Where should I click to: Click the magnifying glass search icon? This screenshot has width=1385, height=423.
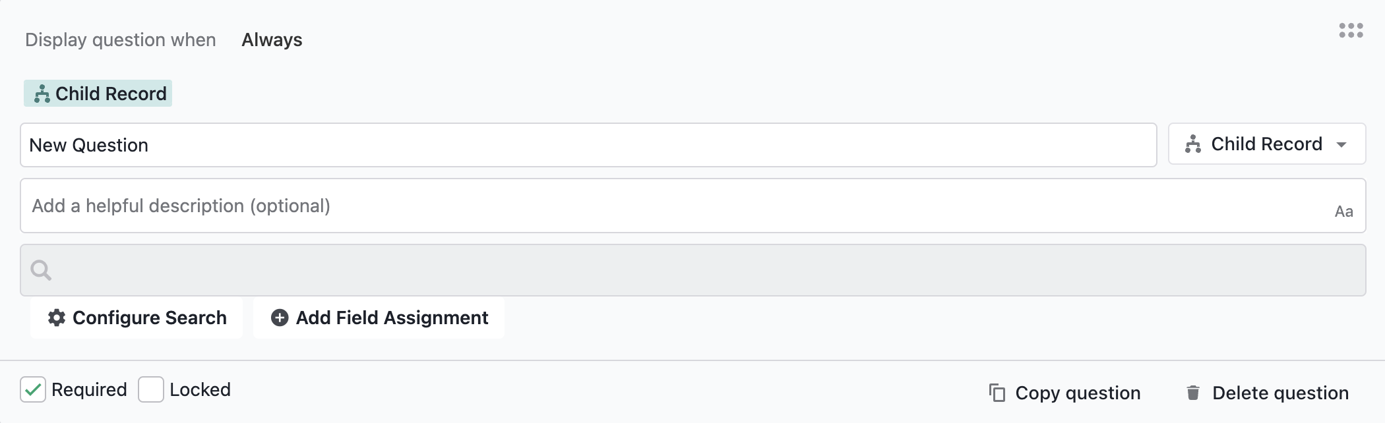(41, 270)
